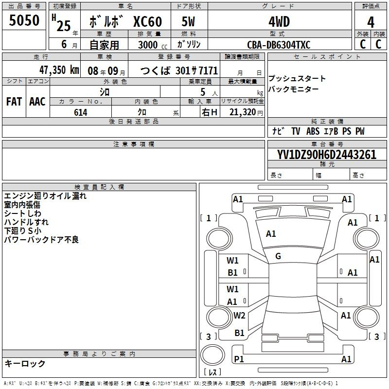This screenshot has width=389, height=389.
Task: Click the プッシュスタート sales point
Action: pyautogui.click(x=297, y=78)
